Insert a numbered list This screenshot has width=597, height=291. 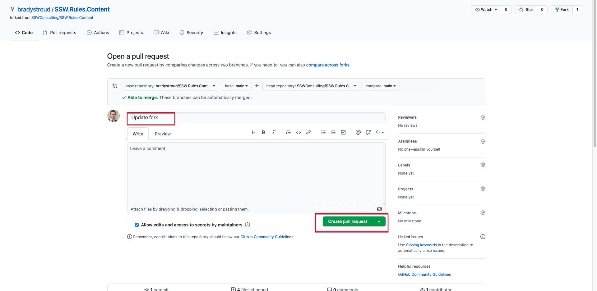pos(333,132)
